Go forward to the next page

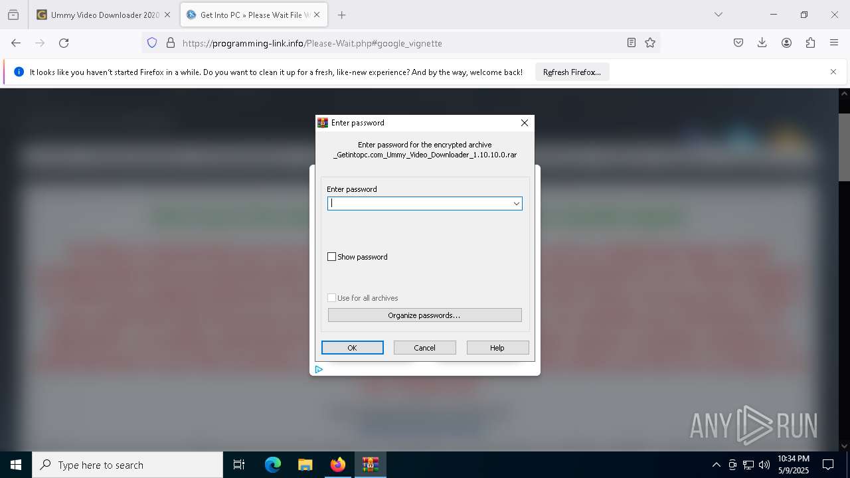pyautogui.click(x=40, y=43)
